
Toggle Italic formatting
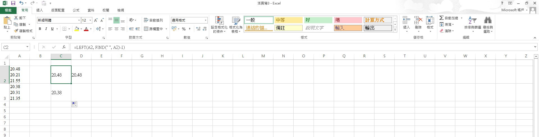[46, 29]
